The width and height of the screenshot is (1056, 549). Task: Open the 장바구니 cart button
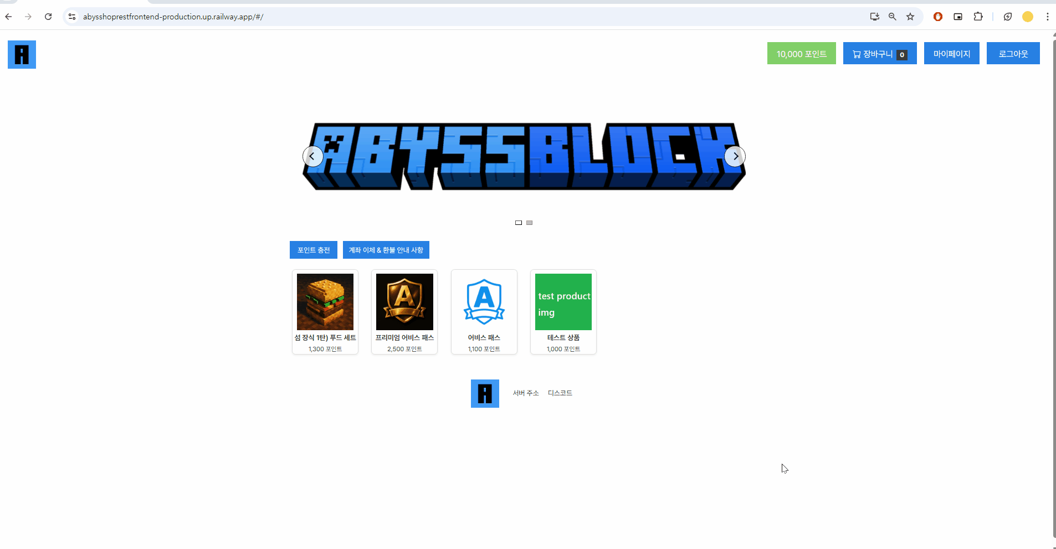(880, 54)
